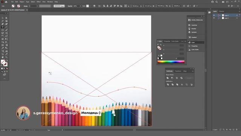The height and width of the screenshot is (136, 241).
Task: Select the Curvature tool
Action: click(x=6, y=24)
